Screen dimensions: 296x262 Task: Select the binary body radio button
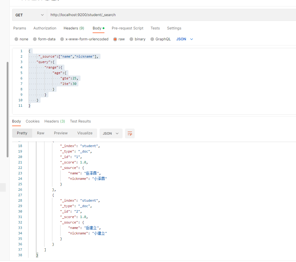(x=131, y=39)
